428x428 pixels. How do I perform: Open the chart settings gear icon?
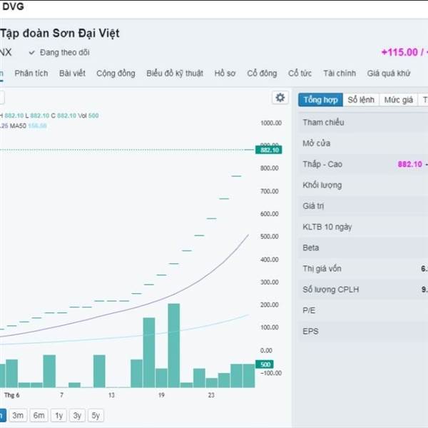pos(280,98)
